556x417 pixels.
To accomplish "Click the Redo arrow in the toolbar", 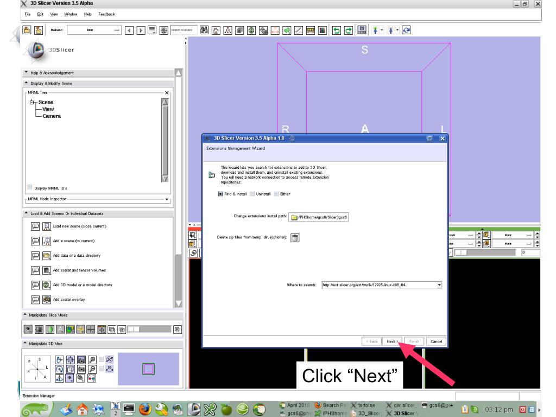I will click(349, 30).
